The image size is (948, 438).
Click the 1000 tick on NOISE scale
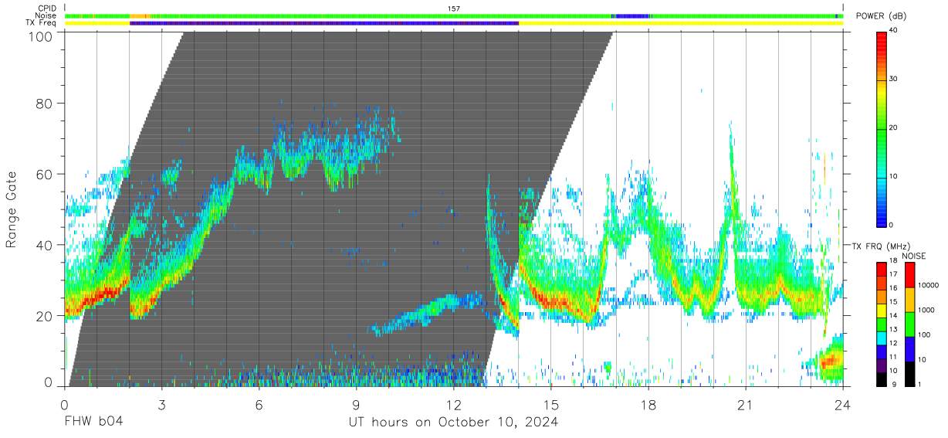[926, 310]
